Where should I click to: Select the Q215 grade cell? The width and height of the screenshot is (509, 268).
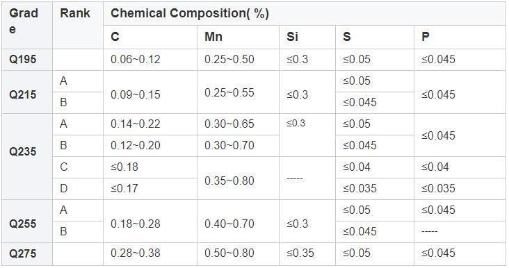[27, 92]
